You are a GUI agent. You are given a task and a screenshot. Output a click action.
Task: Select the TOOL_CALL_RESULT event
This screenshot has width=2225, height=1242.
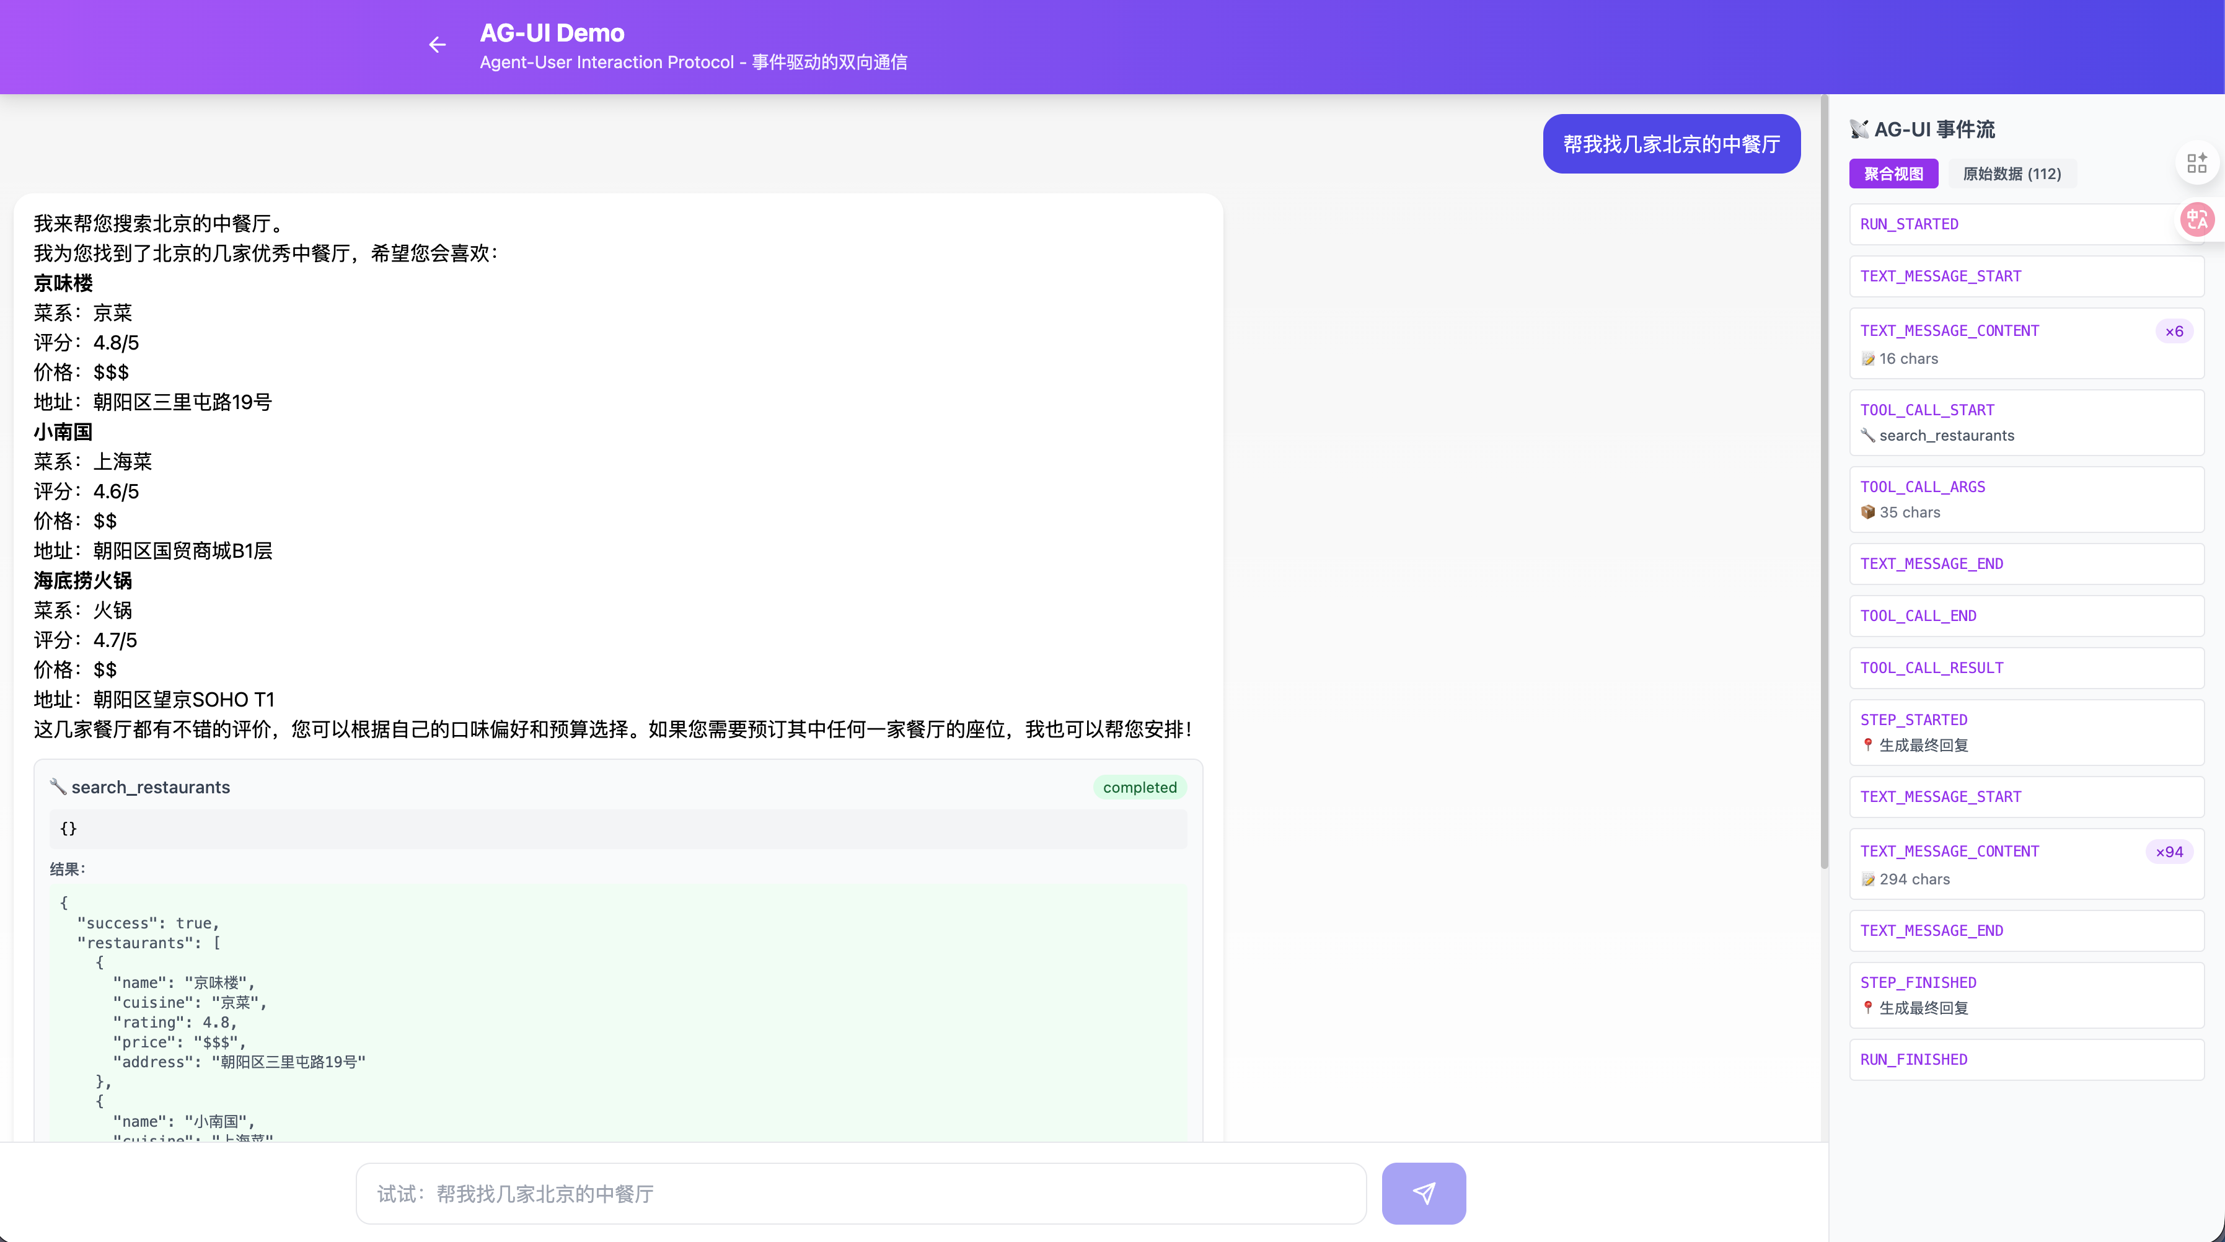pyautogui.click(x=2026, y=667)
